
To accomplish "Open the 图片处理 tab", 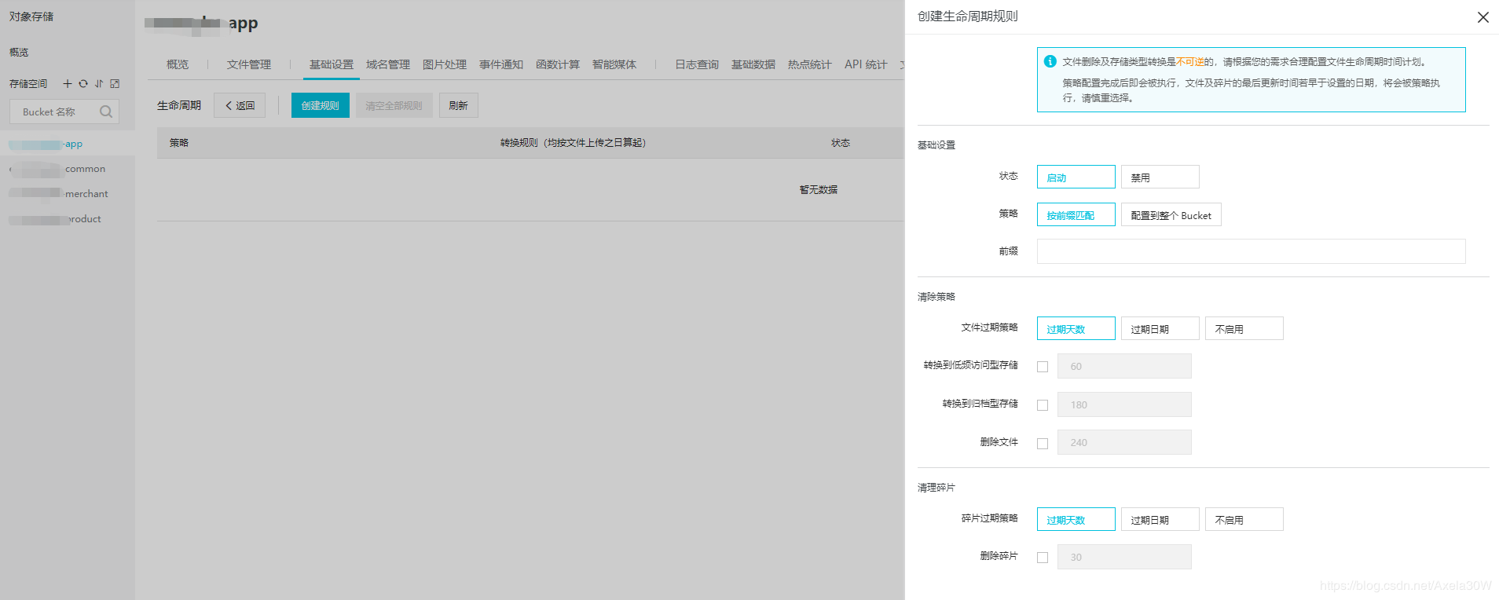I will pyautogui.click(x=445, y=64).
